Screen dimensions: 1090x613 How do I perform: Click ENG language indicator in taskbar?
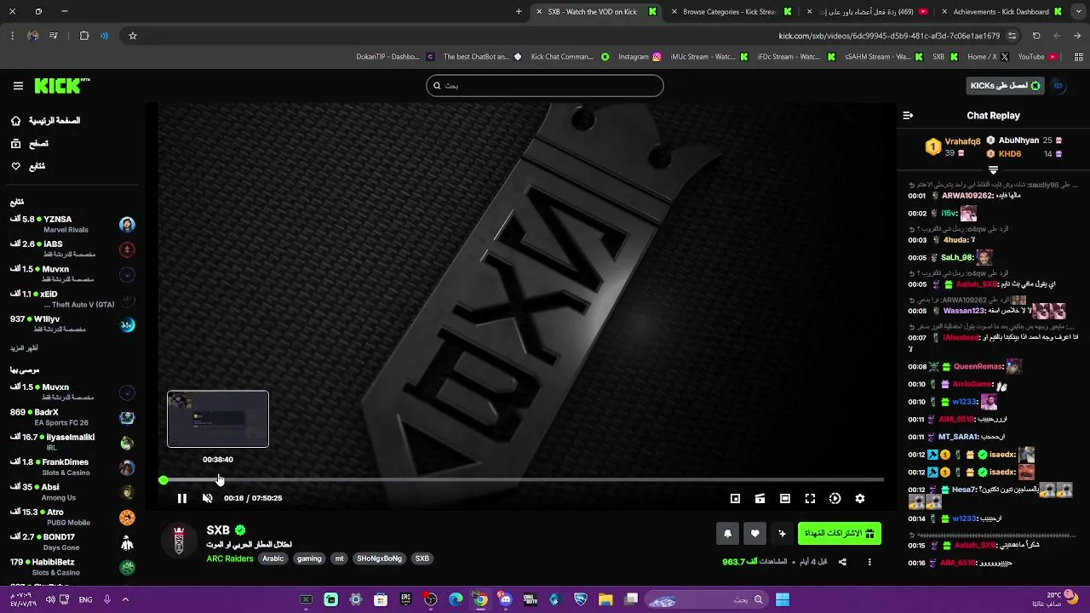pyautogui.click(x=86, y=600)
